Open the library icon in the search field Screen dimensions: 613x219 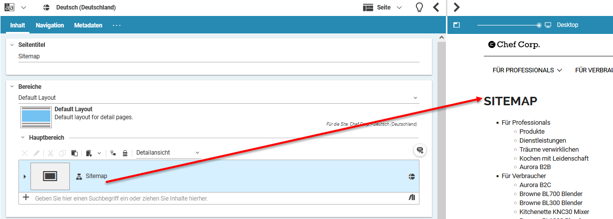(411, 198)
